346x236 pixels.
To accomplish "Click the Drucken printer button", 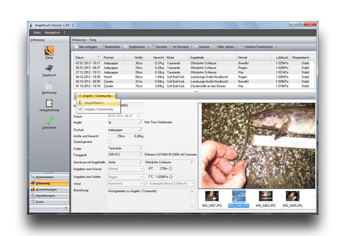I will click(x=181, y=47).
